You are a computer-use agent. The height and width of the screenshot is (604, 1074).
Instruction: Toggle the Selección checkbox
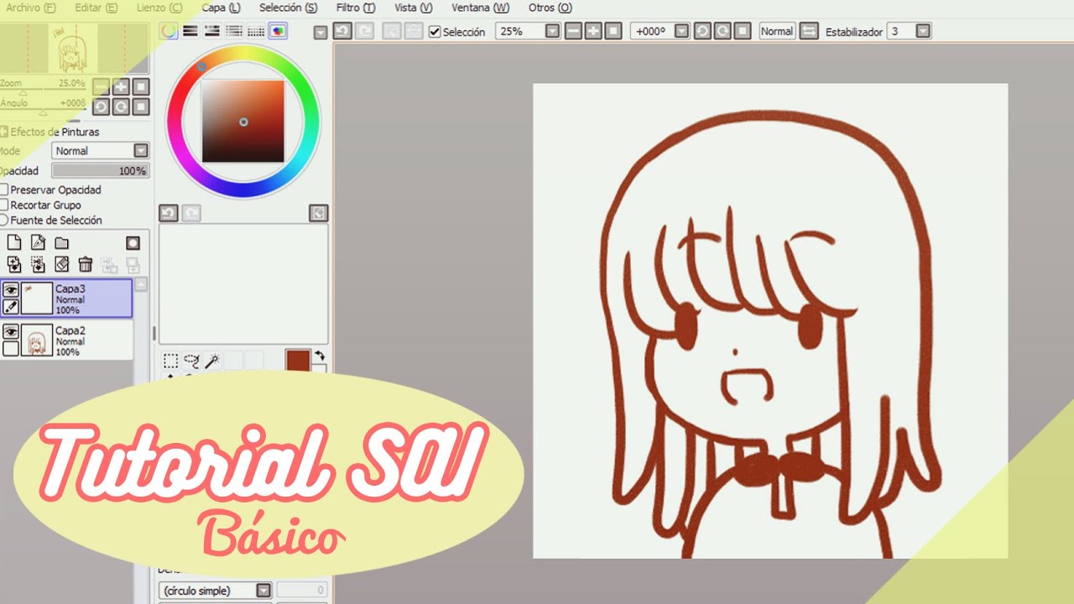[x=435, y=32]
